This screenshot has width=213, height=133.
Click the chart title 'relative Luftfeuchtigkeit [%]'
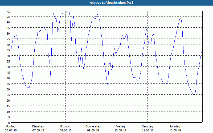coord(111,3)
